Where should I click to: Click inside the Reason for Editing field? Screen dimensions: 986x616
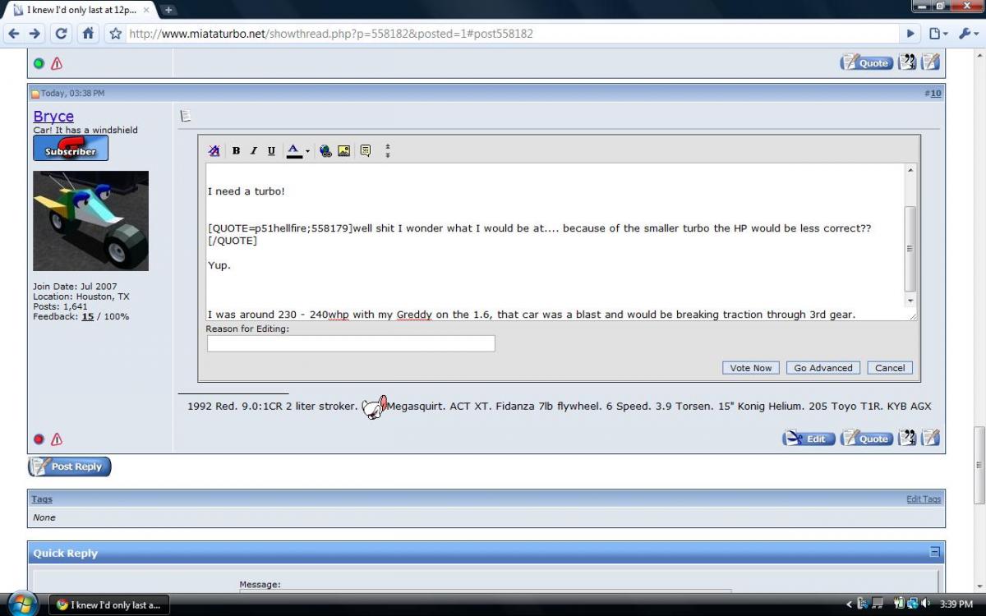(x=351, y=343)
